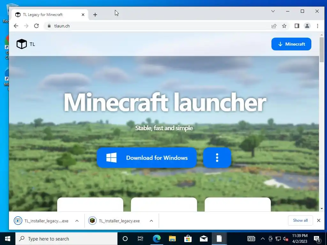Launch Microsoft Edge from taskbar
The width and height of the screenshot is (327, 245).
tap(156, 239)
